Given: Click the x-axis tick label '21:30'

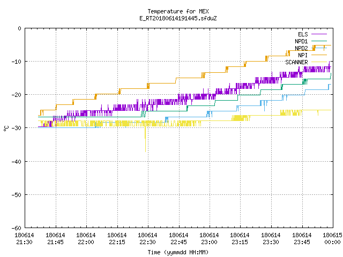Looking at the screenshot, I should (24, 243).
